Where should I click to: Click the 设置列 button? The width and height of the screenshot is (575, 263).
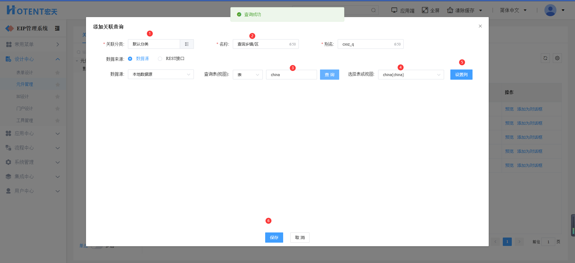coord(461,75)
